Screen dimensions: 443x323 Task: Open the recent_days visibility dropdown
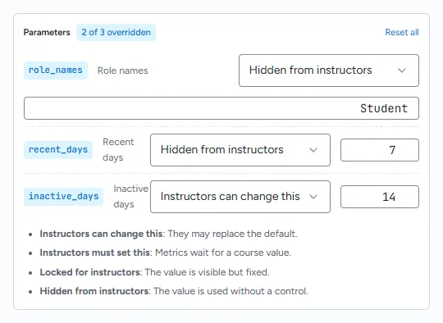click(x=240, y=150)
